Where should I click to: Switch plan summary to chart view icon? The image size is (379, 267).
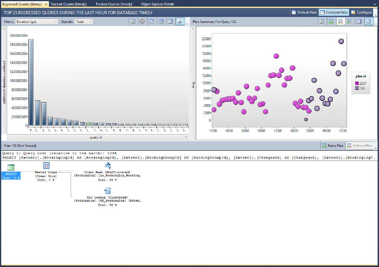pos(369,21)
